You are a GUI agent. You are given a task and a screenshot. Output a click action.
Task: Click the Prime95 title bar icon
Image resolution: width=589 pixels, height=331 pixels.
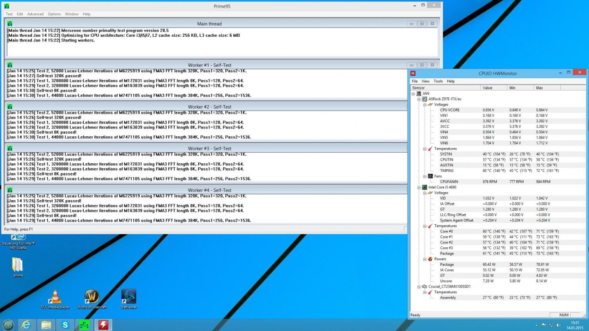(7, 6)
